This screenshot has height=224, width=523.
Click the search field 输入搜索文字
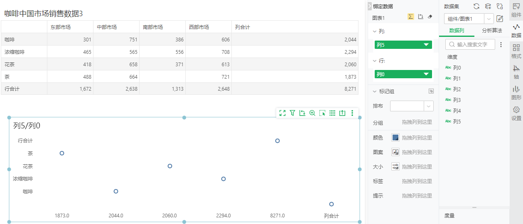tap(470, 44)
